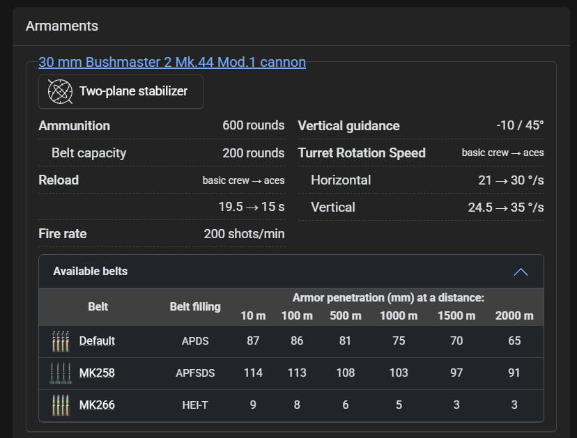Select the MK258 belt name
Screen dimensions: 577x438
pos(97,373)
